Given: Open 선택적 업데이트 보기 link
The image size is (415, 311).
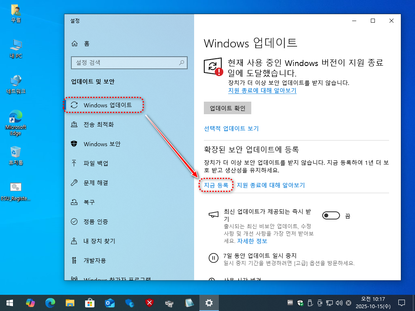Looking at the screenshot, I should [x=231, y=128].
